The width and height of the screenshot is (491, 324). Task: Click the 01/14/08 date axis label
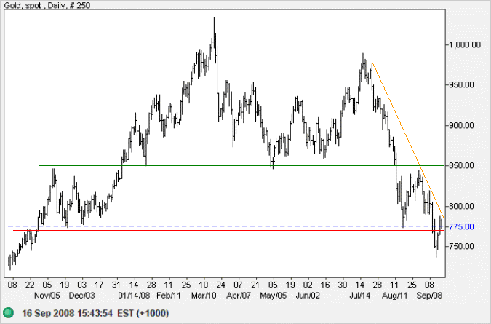pyautogui.click(x=134, y=295)
